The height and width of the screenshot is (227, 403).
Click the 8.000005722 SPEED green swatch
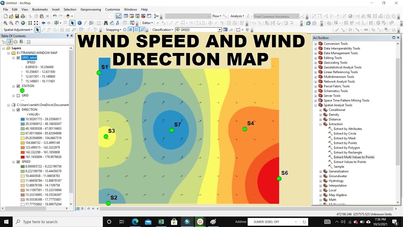point(23,166)
